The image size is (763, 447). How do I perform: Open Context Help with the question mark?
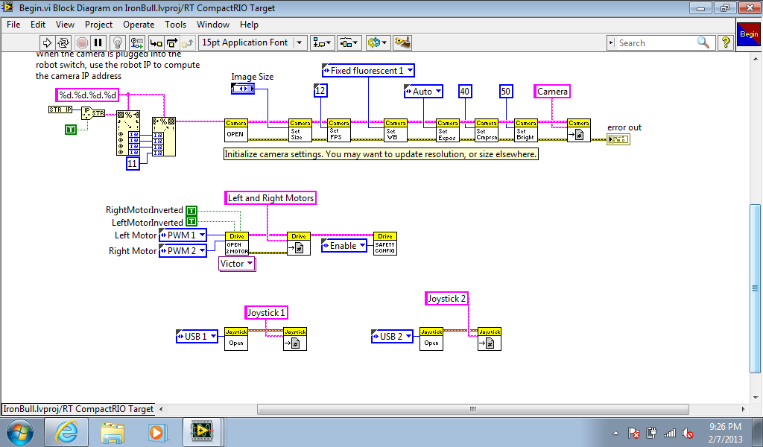point(726,42)
